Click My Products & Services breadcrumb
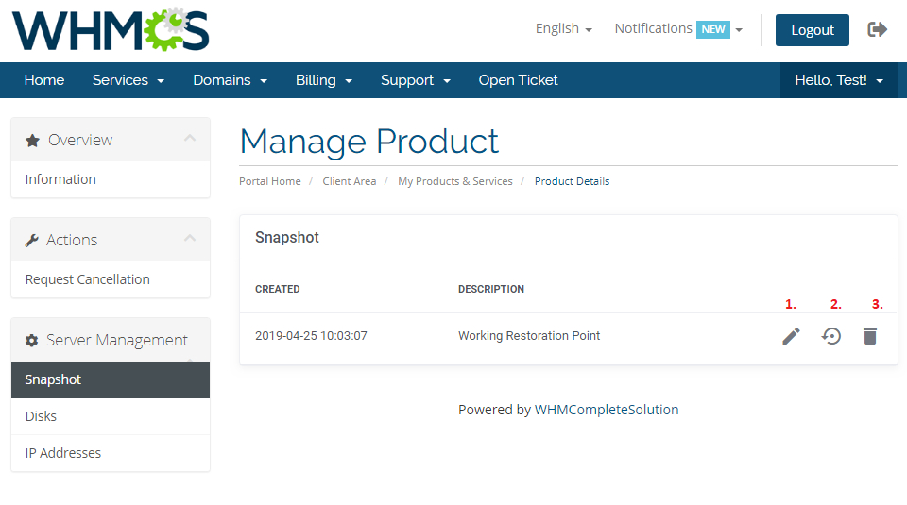Screen dimensions: 907x505 [455, 181]
